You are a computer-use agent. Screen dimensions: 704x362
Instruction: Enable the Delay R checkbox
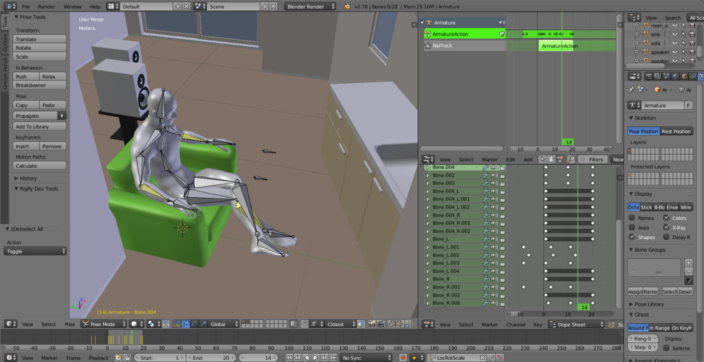(666, 237)
